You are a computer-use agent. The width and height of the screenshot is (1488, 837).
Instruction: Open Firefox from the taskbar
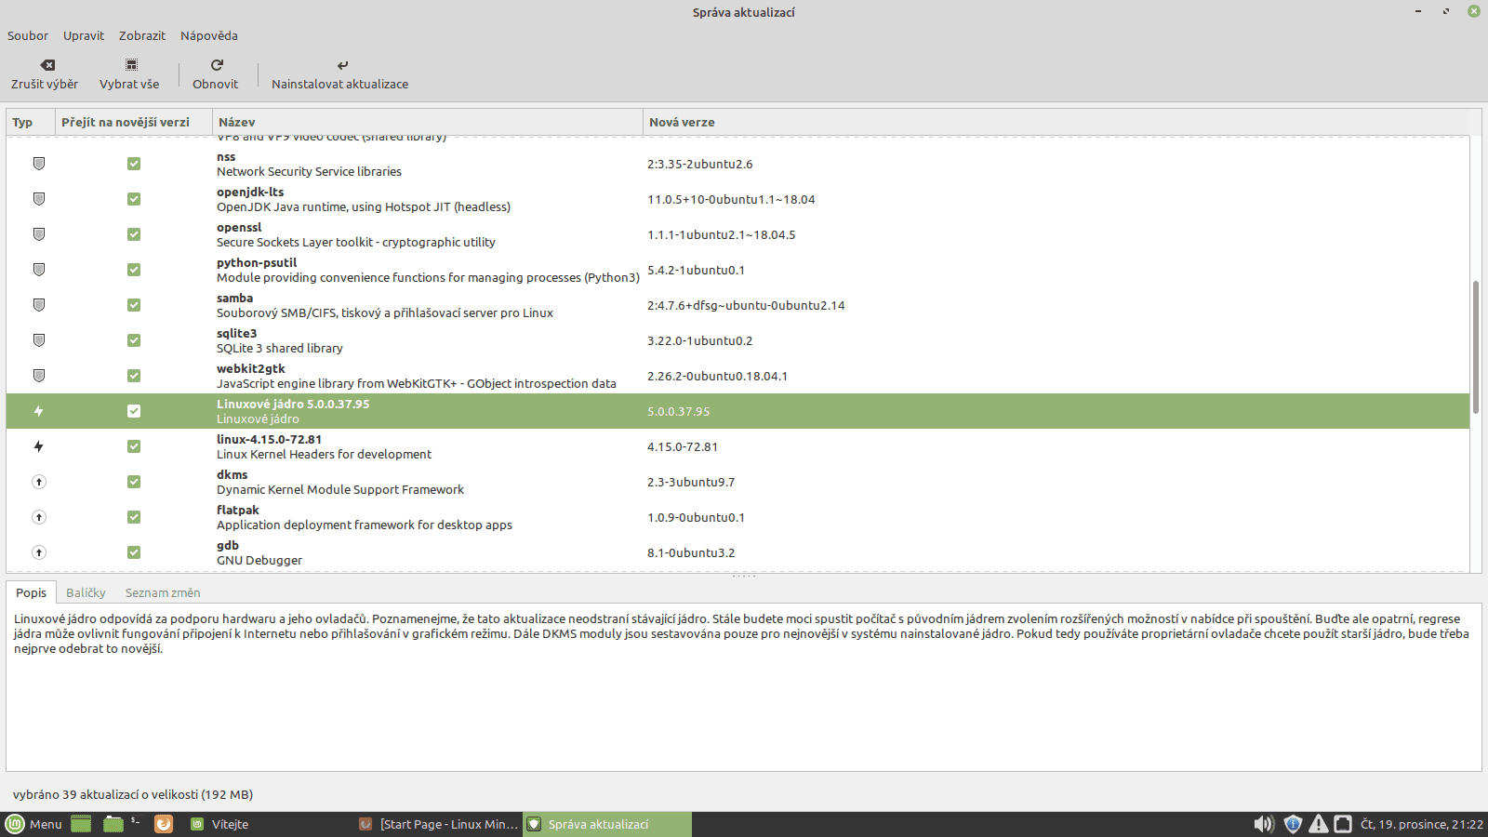(164, 824)
